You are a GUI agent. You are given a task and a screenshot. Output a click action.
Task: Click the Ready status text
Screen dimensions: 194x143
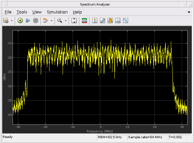(x=8, y=137)
